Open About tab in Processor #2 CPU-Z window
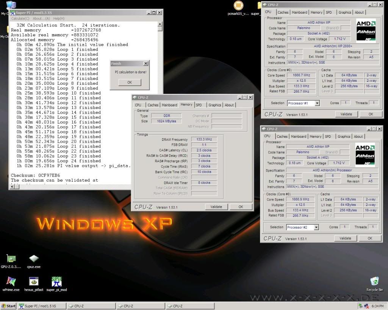The image size is (388, 310). pyautogui.click(x=358, y=137)
